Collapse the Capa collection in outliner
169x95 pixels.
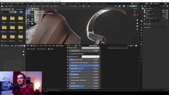143,12
